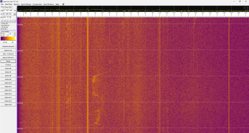The width and height of the screenshot is (249, 133).
Task: Open the Start/Stop menu
Action: pyautogui.click(x=9, y=4)
